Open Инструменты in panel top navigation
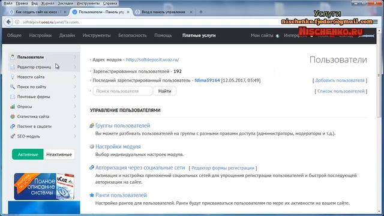Viewport: 384px width, 216px height. point(97,35)
